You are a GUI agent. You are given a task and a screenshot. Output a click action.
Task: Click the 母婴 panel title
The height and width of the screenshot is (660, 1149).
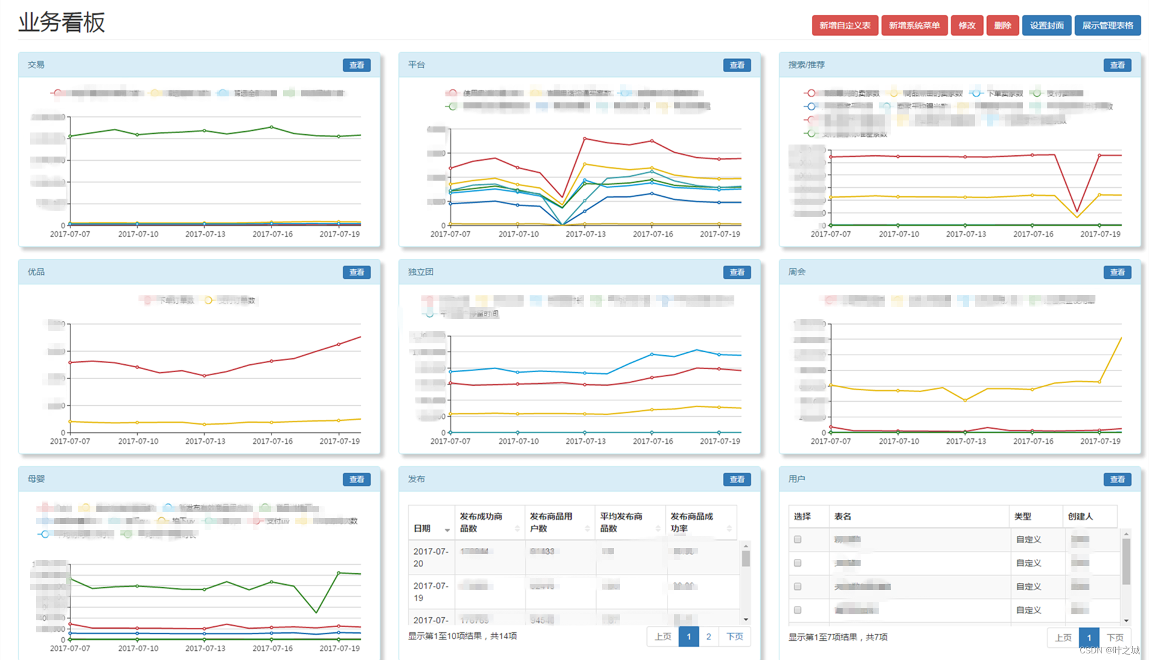pos(36,479)
